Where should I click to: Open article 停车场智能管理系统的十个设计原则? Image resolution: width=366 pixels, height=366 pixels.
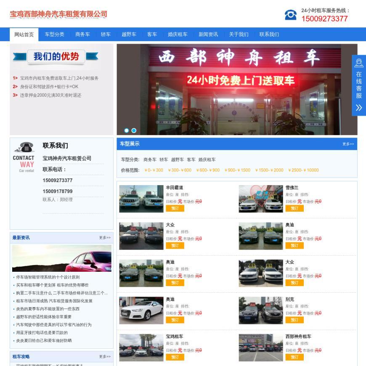[x=48, y=277]
